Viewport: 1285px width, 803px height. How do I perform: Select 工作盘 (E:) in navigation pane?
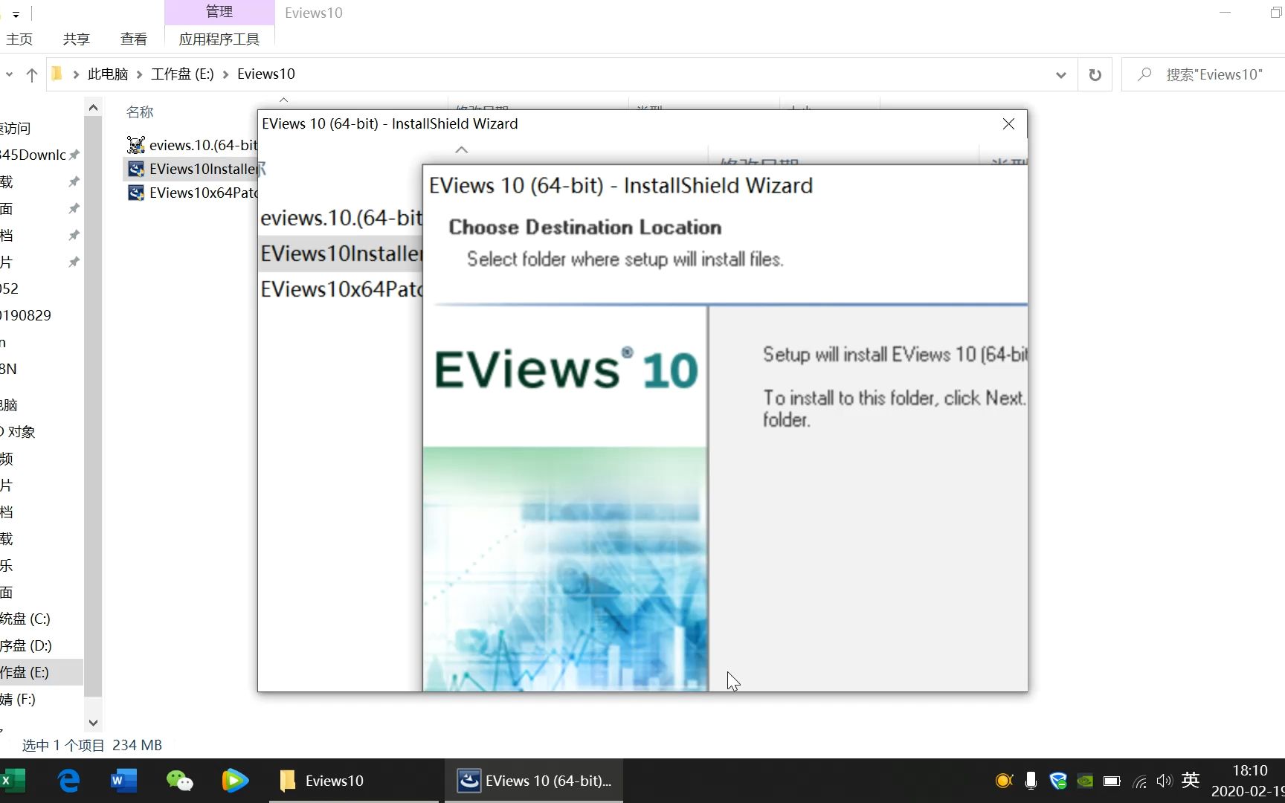[x=25, y=672]
